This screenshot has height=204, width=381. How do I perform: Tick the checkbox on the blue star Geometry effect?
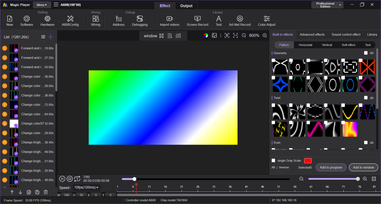click(x=273, y=78)
